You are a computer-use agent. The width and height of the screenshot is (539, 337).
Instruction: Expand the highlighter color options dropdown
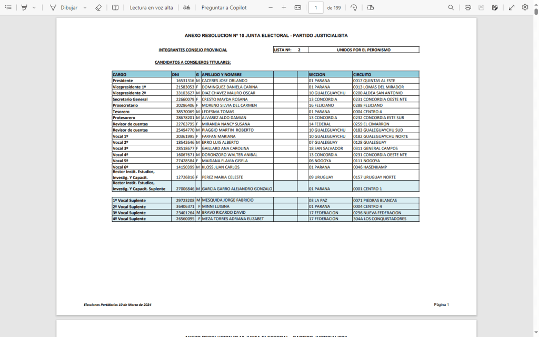(34, 7)
